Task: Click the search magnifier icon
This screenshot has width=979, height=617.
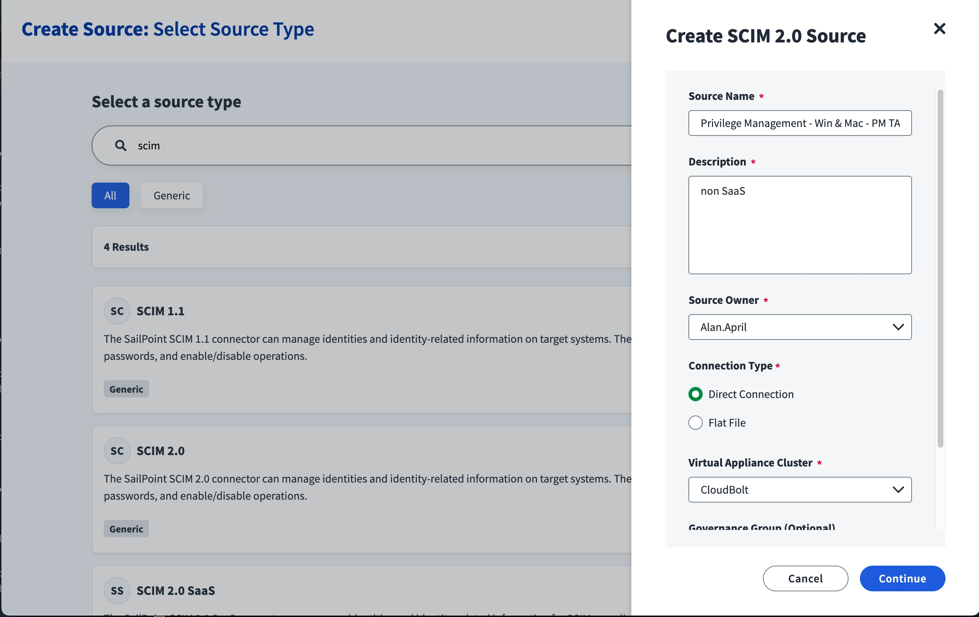Action: point(121,145)
